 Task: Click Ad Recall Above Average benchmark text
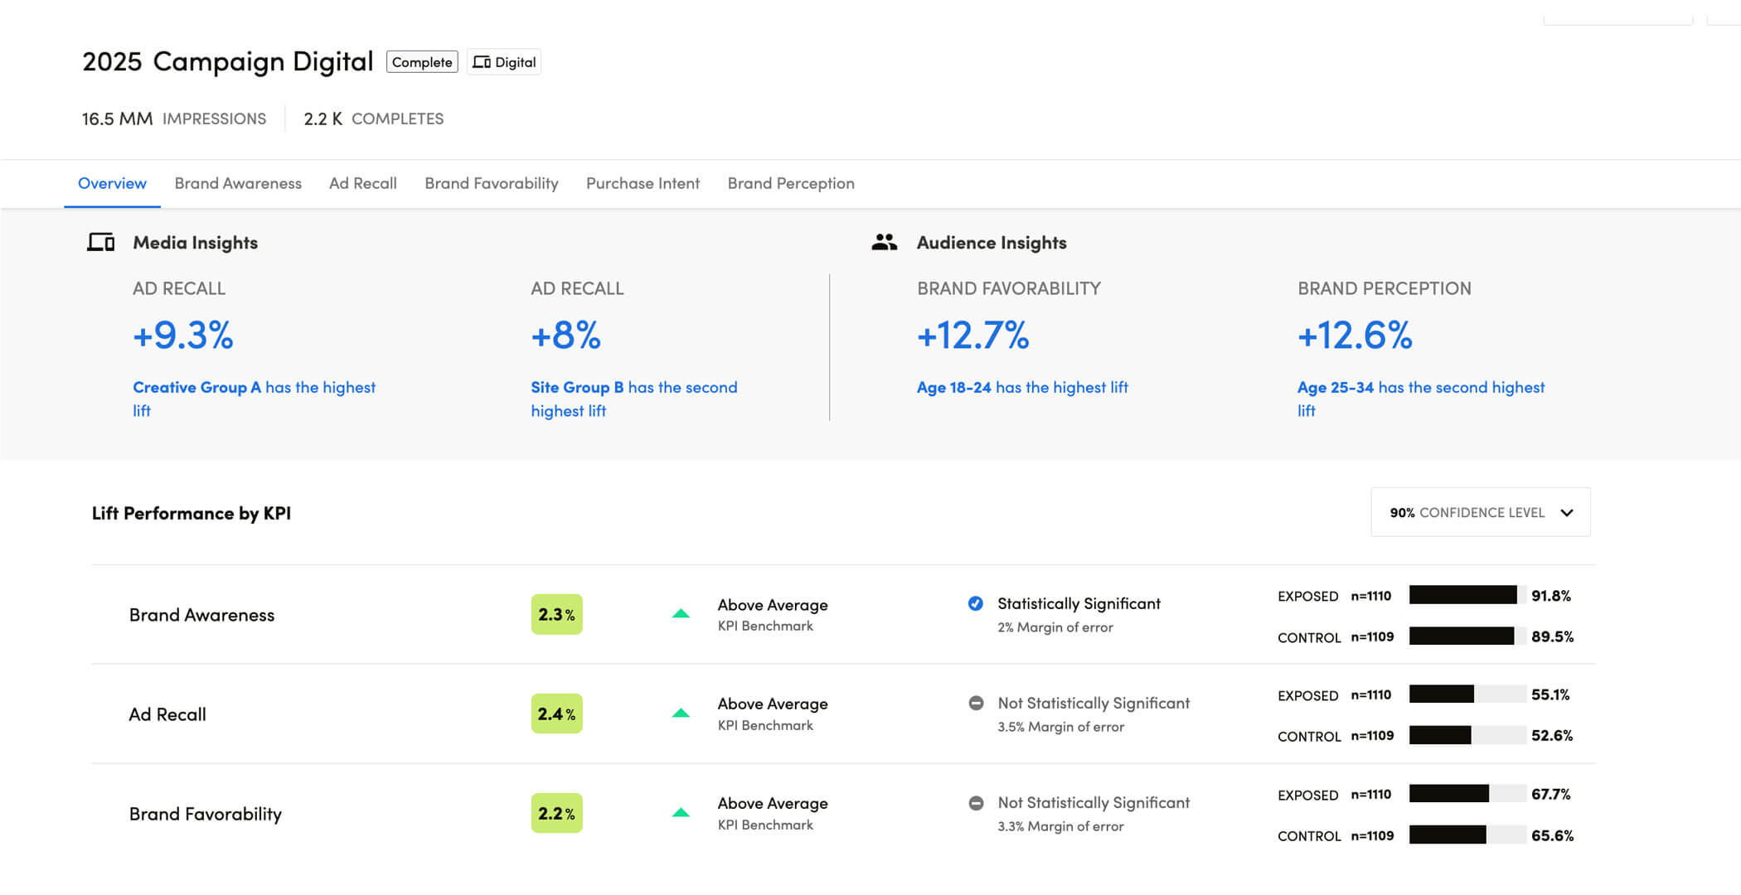773,704
